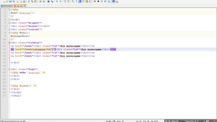Click the text 'MessageShow()' on line 9

(x=20, y=36)
